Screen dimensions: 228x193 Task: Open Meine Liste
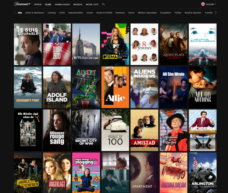tap(92, 4)
